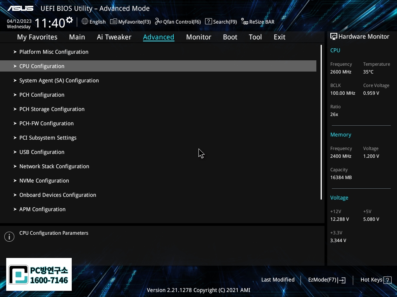Click the MyFavorite list icon
The image size is (397, 297).
114,22
